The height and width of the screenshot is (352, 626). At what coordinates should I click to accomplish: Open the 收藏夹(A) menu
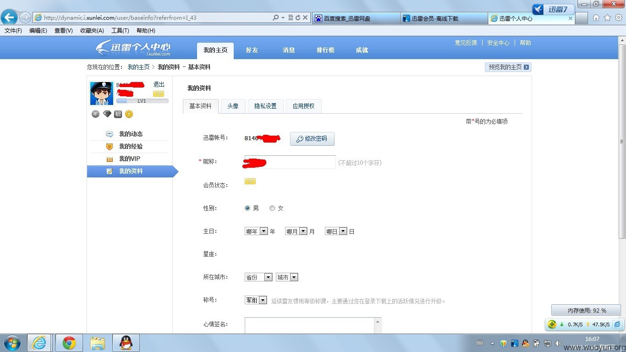[x=92, y=31]
